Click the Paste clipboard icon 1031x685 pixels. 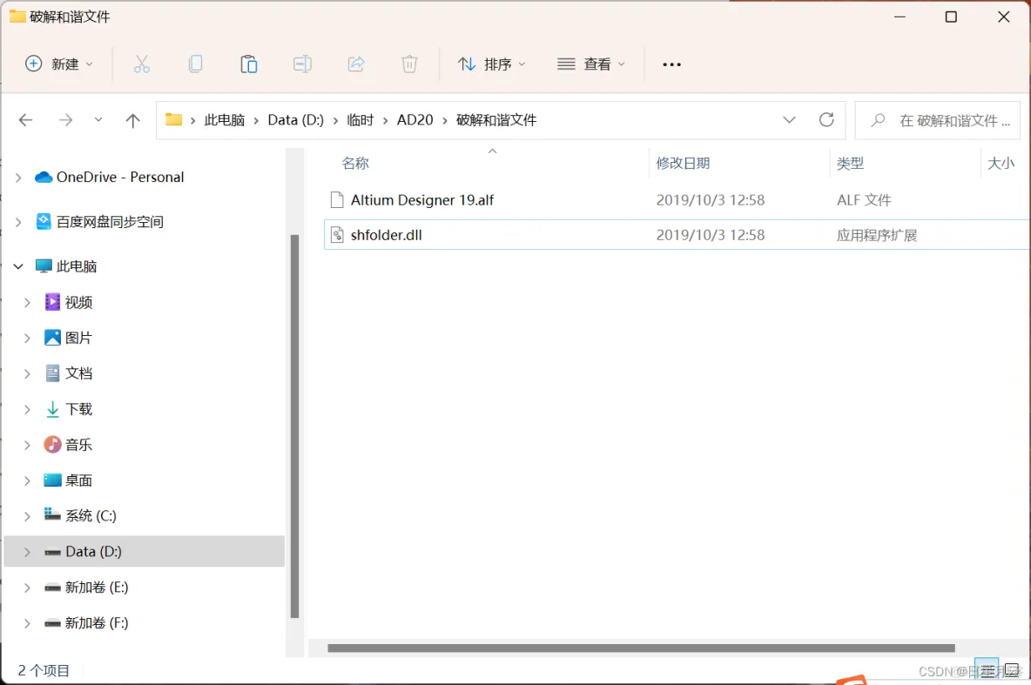click(x=248, y=64)
